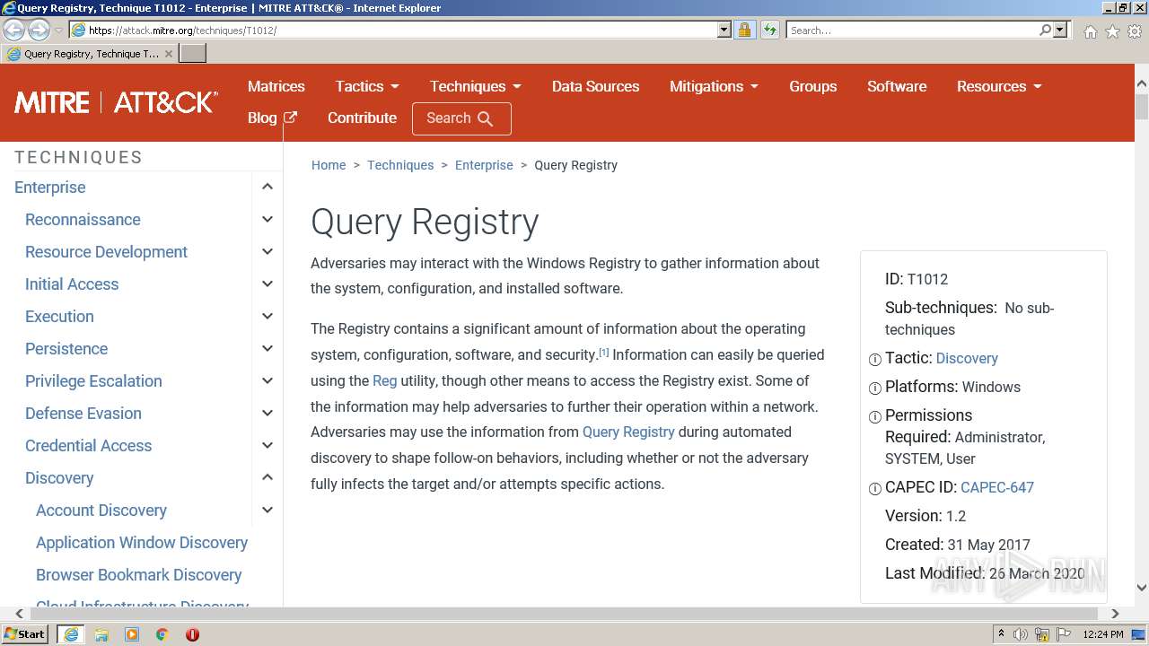Expand the Execution sidebar section

click(x=267, y=316)
